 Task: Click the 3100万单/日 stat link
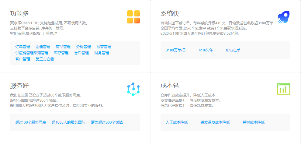coord(176,50)
